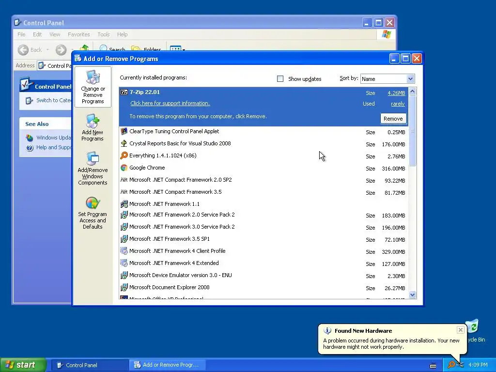Image resolution: width=496 pixels, height=372 pixels.
Task: Click the ClearType Tuning Control Panel Applet icon
Action: pos(124,131)
